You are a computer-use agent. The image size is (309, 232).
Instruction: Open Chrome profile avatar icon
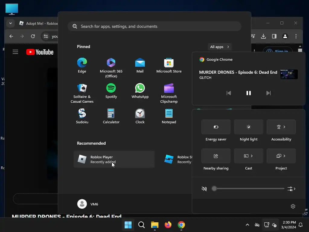tap(285, 36)
